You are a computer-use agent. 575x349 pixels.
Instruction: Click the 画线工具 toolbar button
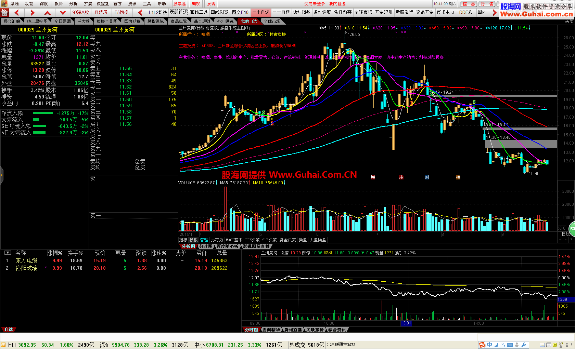click(x=199, y=12)
